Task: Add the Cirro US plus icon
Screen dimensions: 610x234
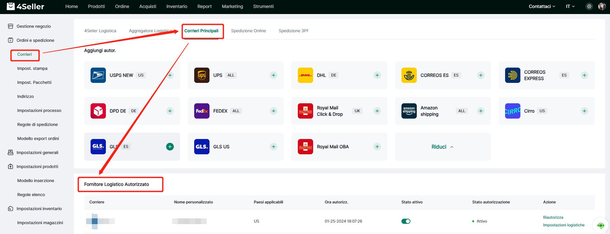Action: [x=584, y=111]
